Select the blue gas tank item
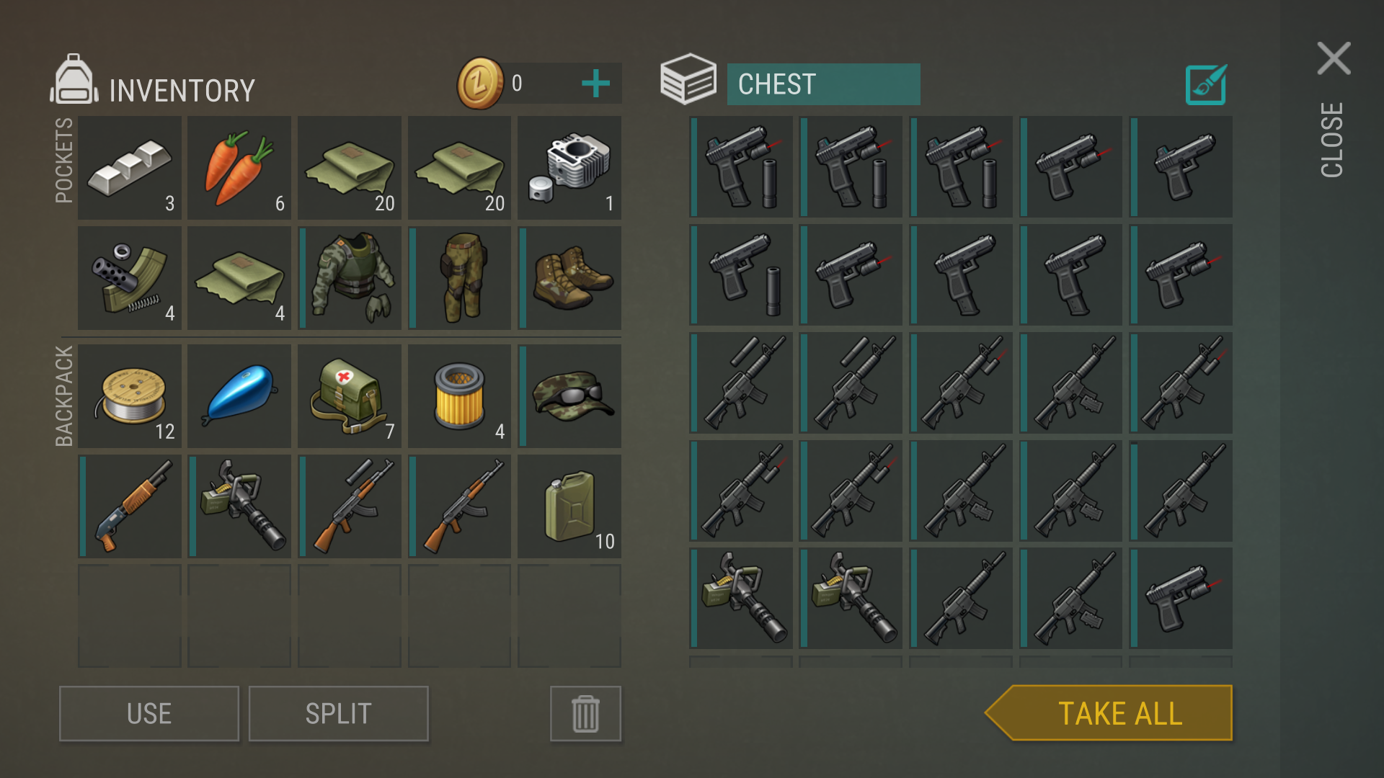Image resolution: width=1384 pixels, height=778 pixels. coord(239,395)
